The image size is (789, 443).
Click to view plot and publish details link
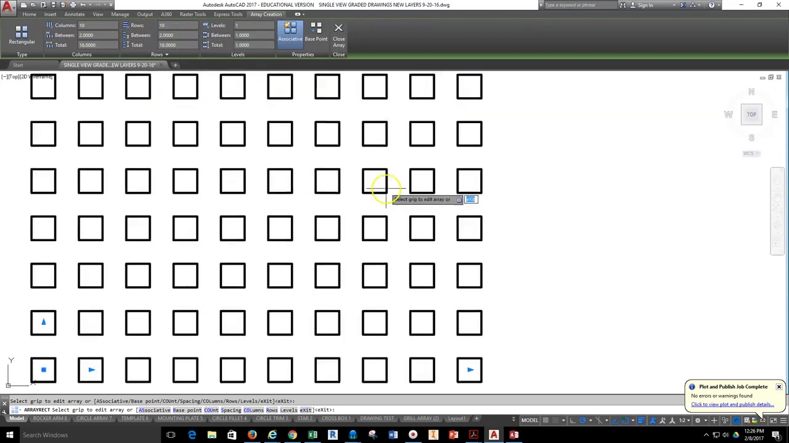732,404
